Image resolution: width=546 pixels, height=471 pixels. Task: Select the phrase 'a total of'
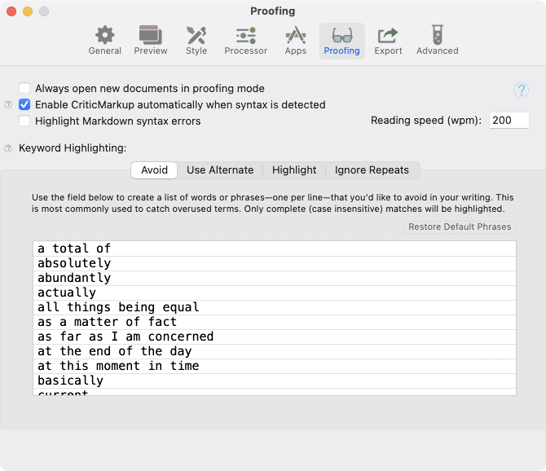point(74,249)
